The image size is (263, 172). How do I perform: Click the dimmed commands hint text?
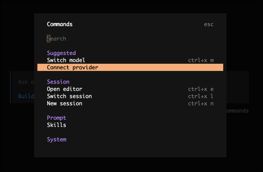click(238, 111)
